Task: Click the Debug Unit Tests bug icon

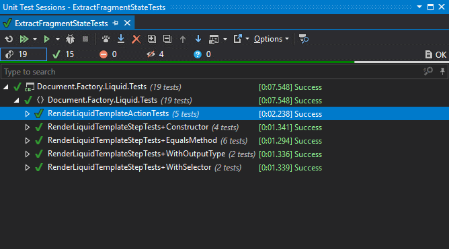Action: [x=70, y=39]
